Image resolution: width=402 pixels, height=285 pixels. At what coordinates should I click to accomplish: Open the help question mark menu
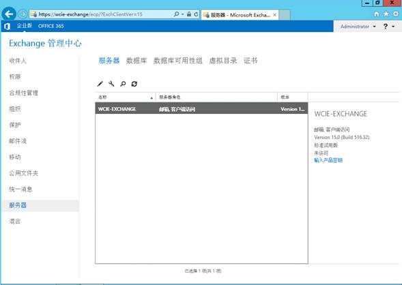(x=388, y=27)
